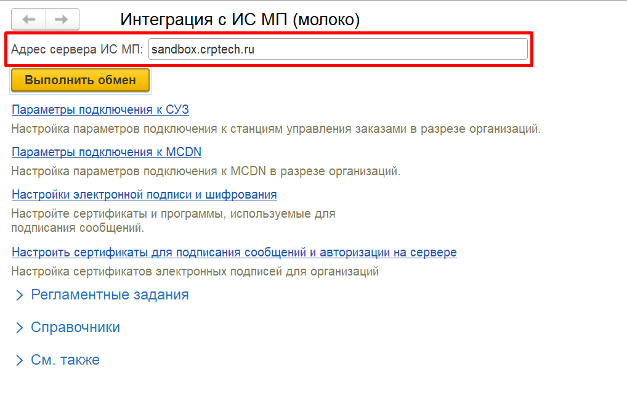Viewport: 627px width, 396px height.
Task: Open Параметры подключения к СУЗ link
Action: (100, 110)
